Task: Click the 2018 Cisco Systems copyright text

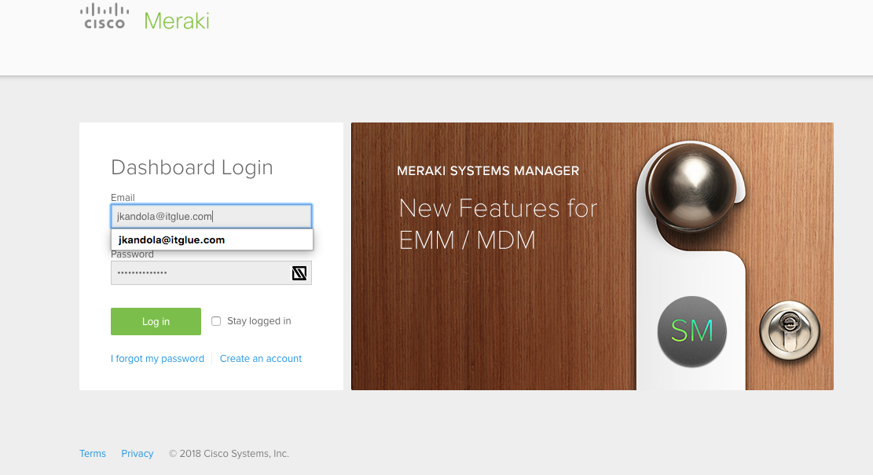Action: coord(229,453)
